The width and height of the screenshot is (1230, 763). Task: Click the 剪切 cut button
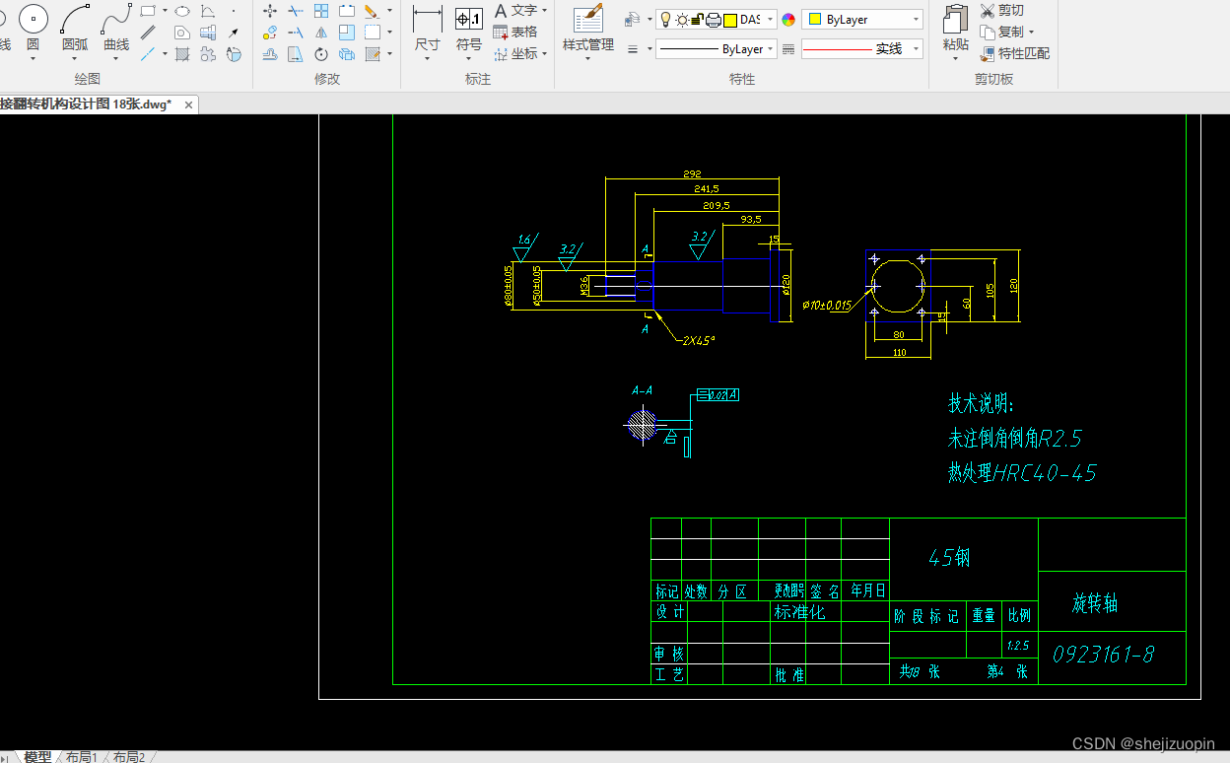click(x=1002, y=11)
